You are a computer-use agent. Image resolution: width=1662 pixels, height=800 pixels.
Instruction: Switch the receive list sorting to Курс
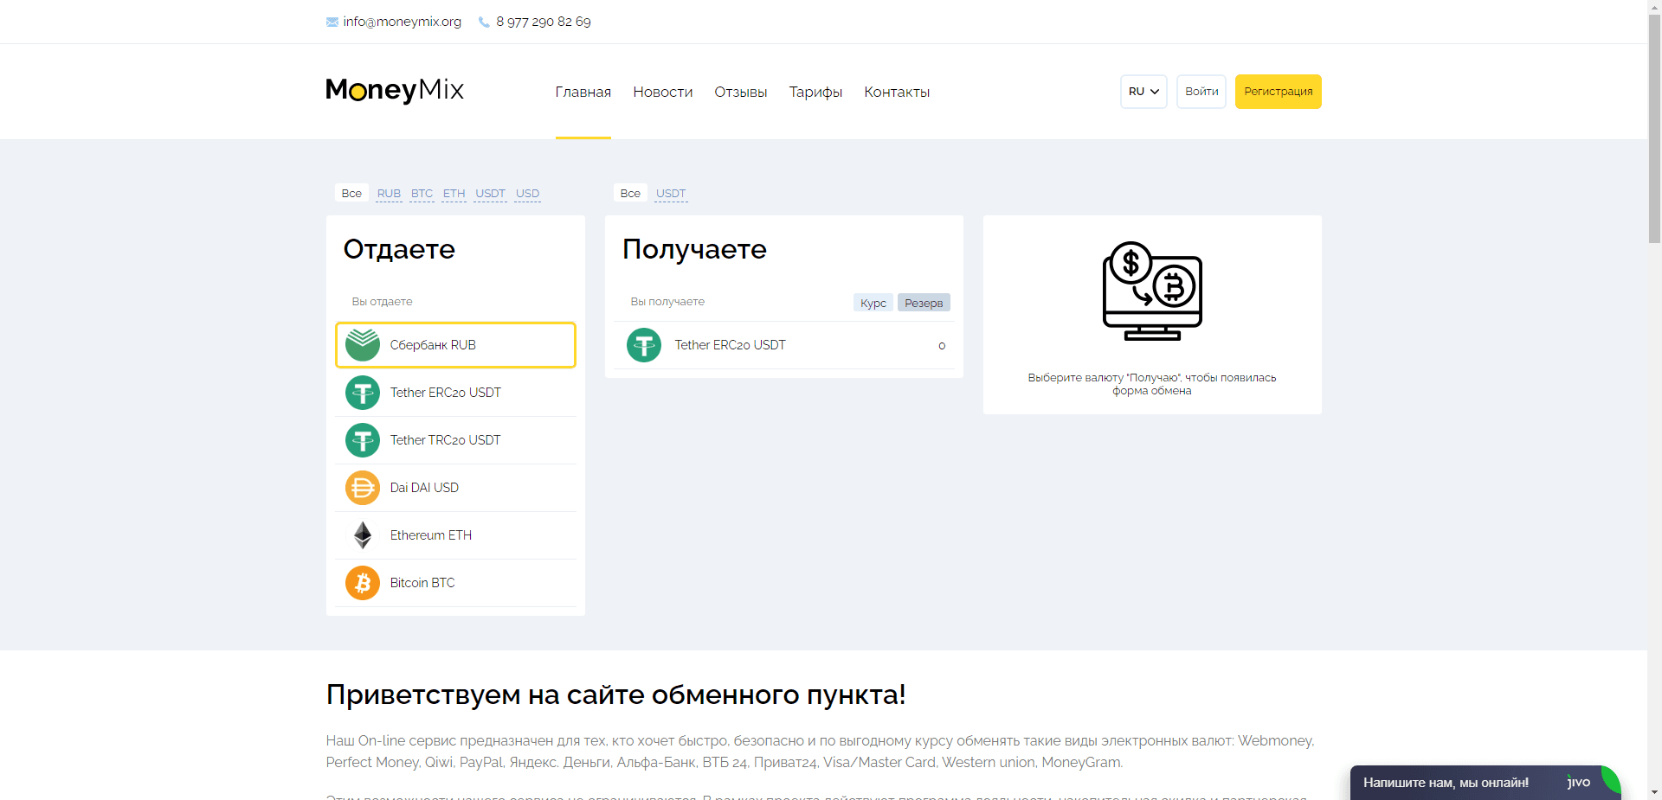873,302
